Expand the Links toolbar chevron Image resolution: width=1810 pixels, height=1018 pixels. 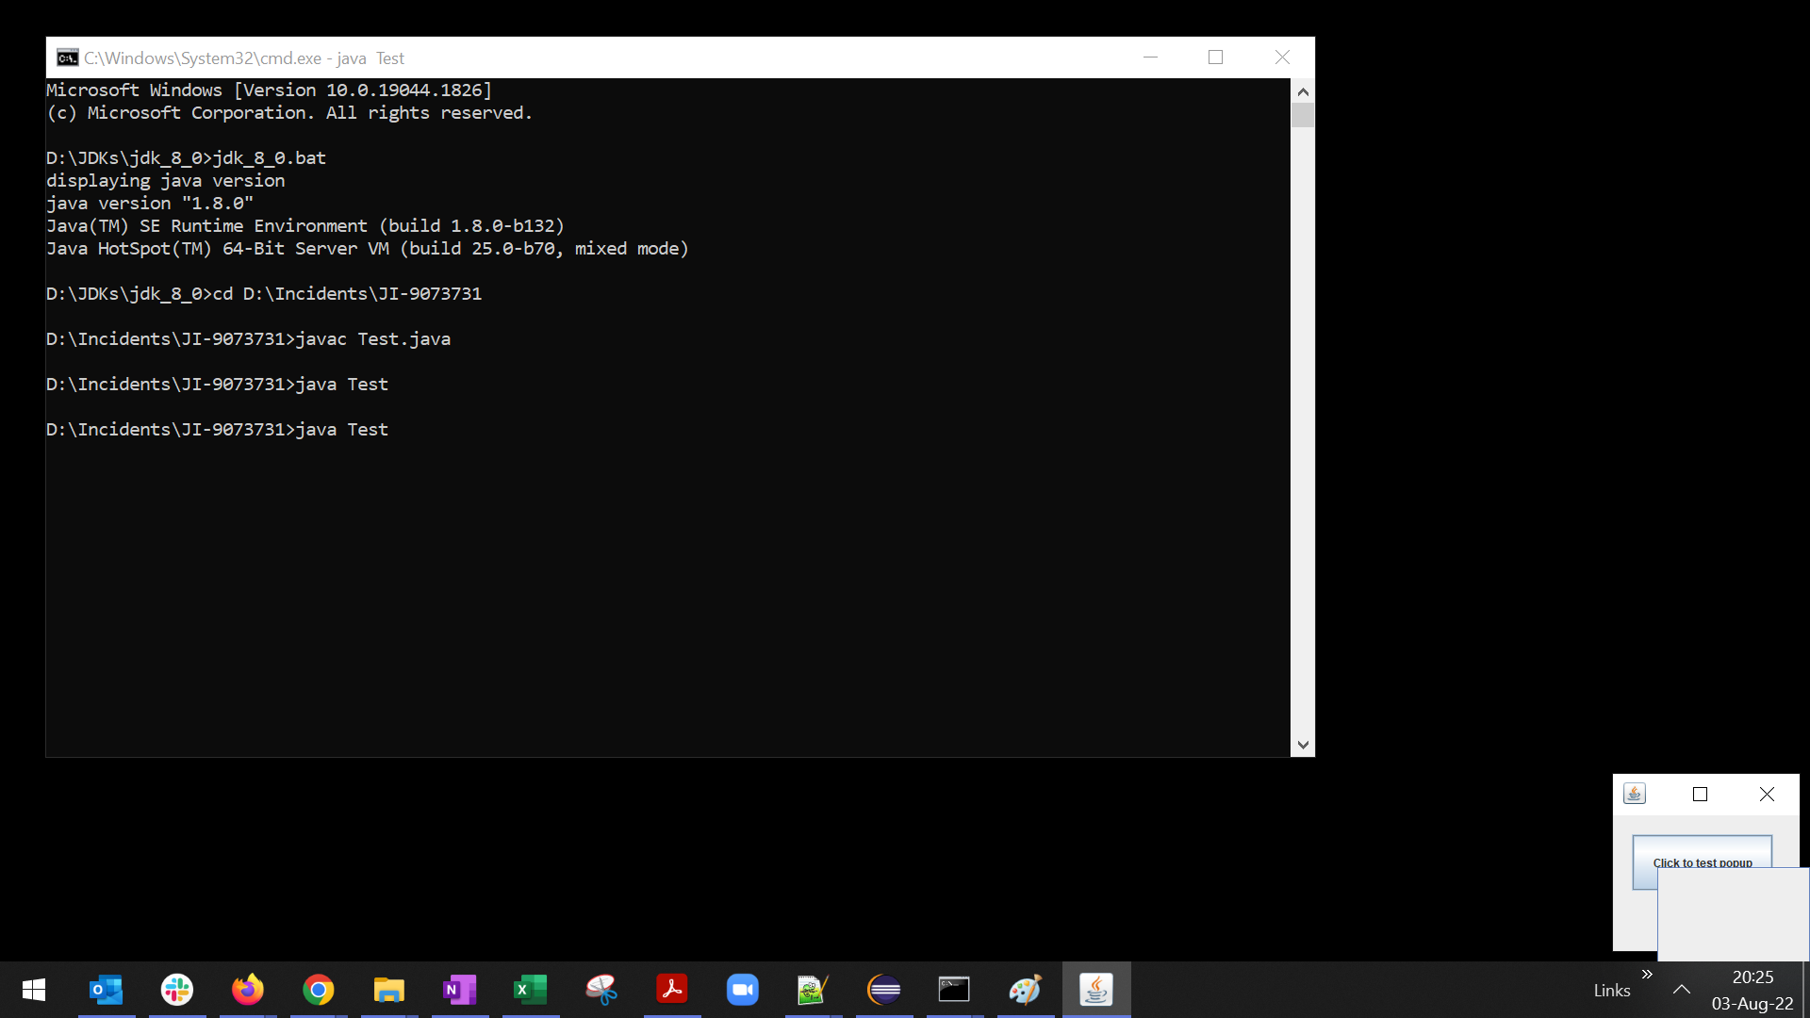1646,975
